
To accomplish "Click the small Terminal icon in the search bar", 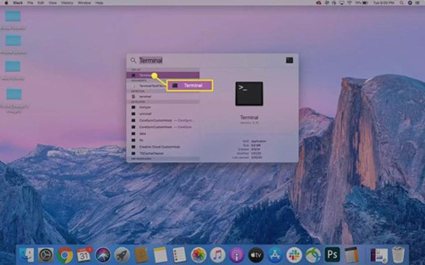I will 290,60.
